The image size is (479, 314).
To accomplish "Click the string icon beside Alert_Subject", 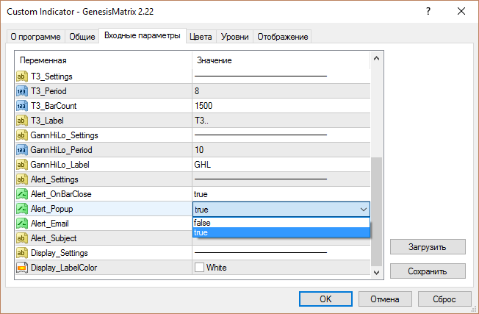I will 22,238.
